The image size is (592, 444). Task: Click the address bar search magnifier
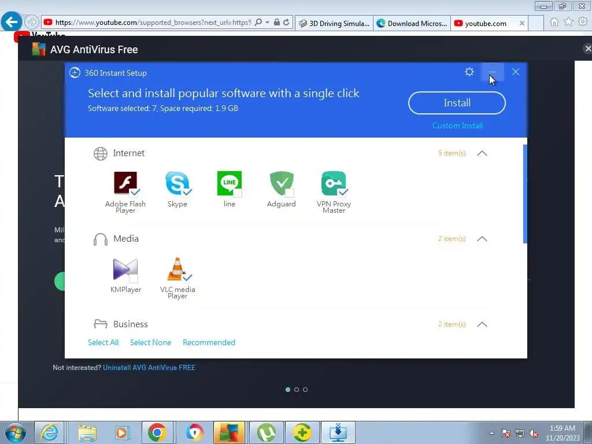point(258,23)
